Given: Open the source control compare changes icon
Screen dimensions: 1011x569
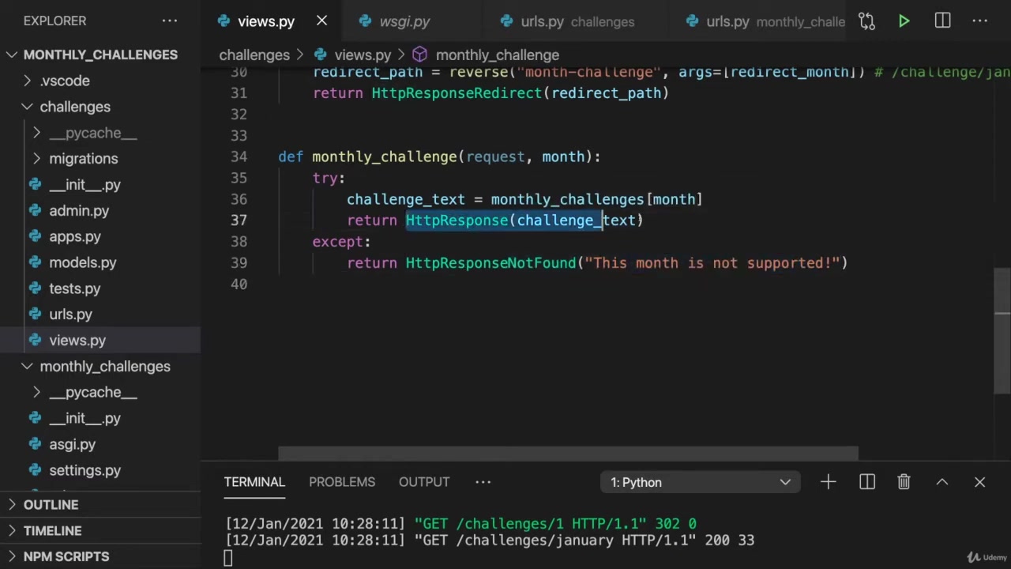Looking at the screenshot, I should click(866, 21).
